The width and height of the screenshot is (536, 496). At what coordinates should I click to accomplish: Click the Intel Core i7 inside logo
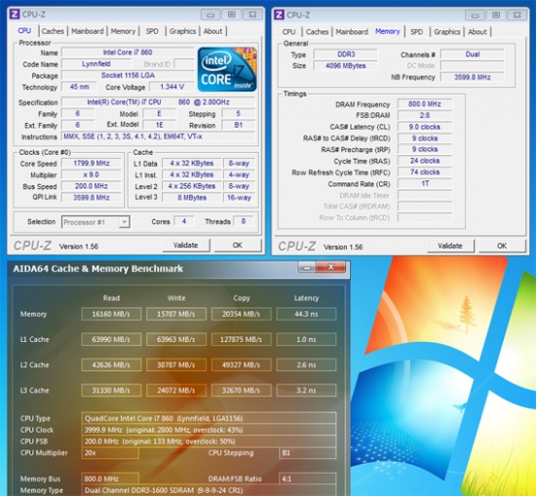click(227, 69)
